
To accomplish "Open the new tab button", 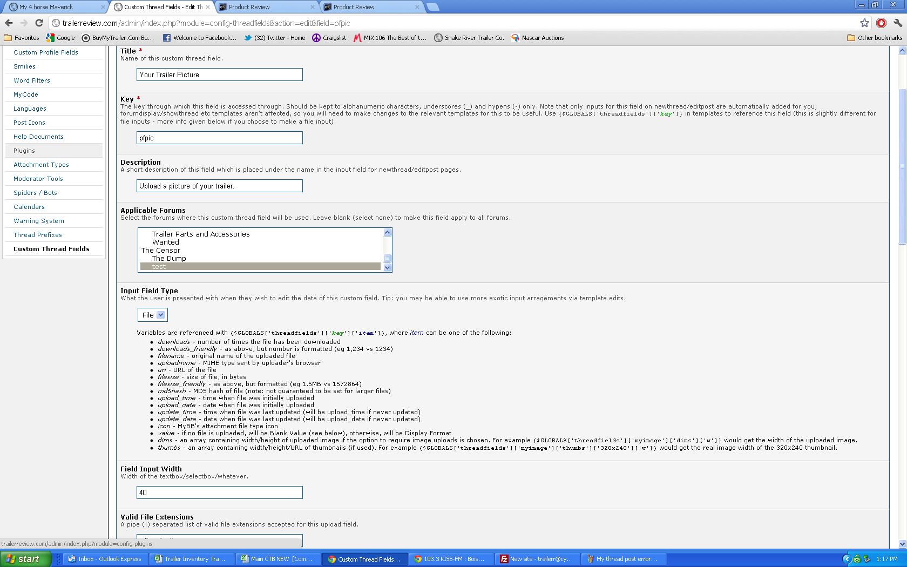I will click(x=432, y=7).
